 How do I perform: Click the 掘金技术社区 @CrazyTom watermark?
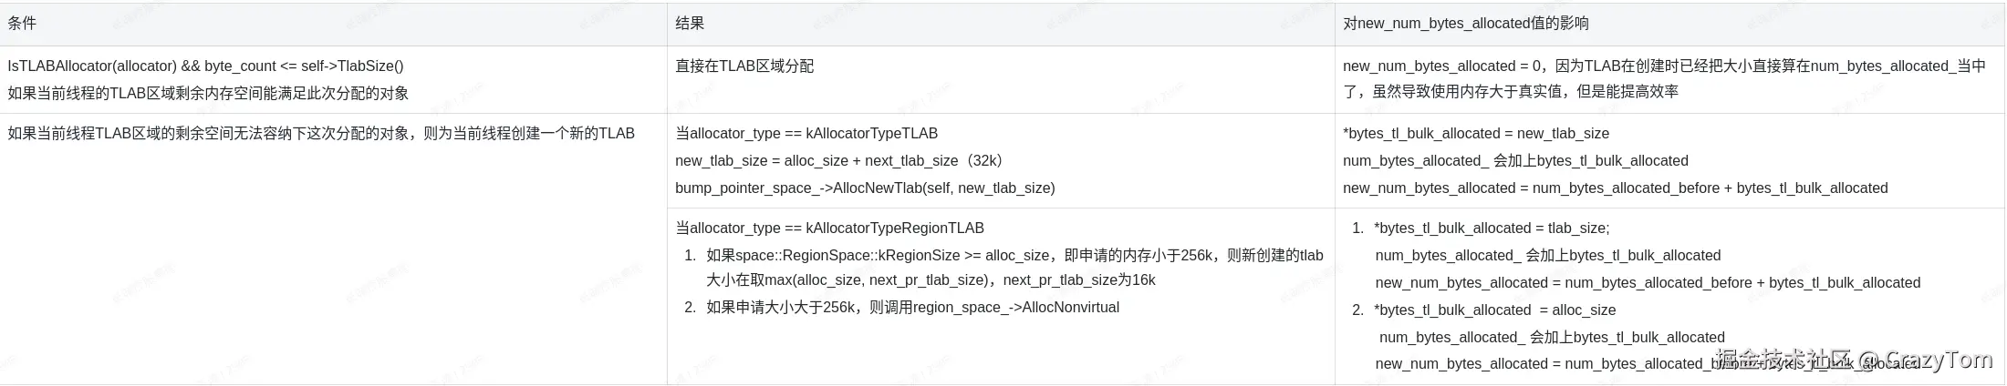pyautogui.click(x=1854, y=361)
